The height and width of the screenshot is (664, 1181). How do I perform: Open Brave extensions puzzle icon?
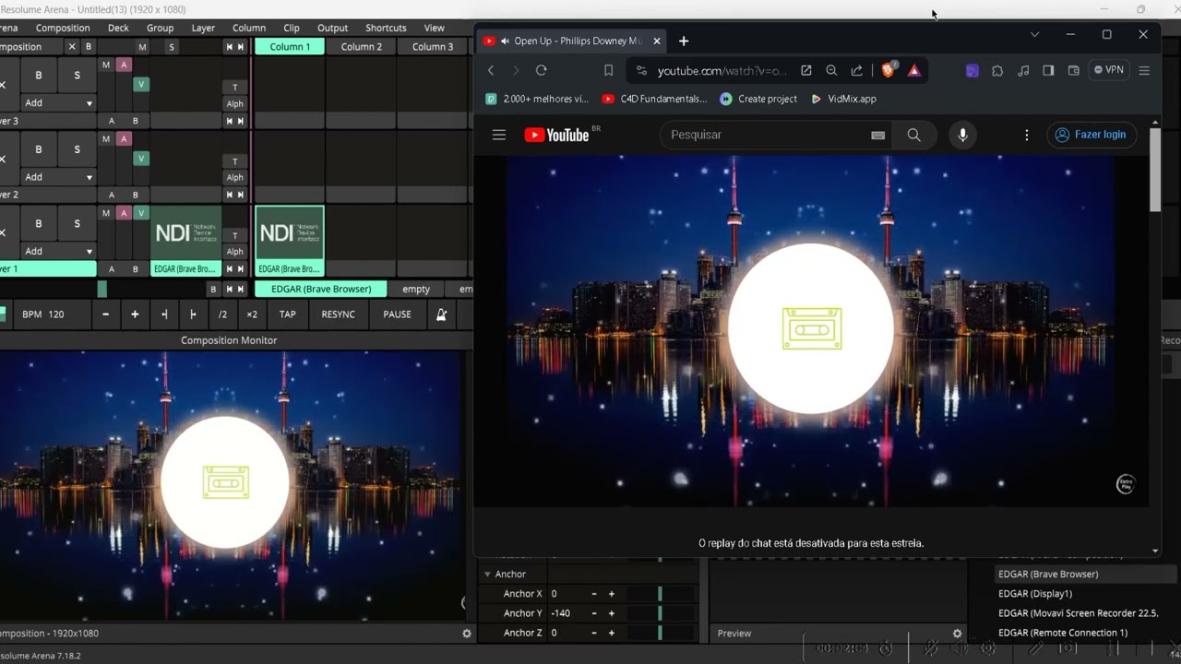click(997, 70)
